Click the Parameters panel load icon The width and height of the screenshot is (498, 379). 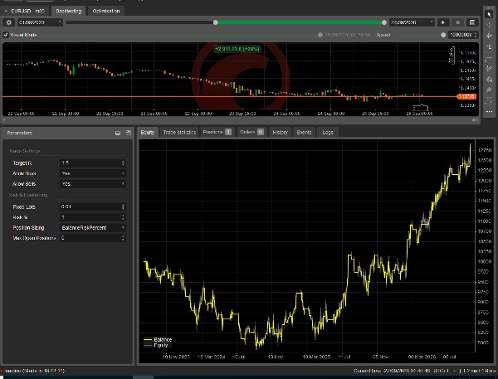pyautogui.click(x=118, y=133)
